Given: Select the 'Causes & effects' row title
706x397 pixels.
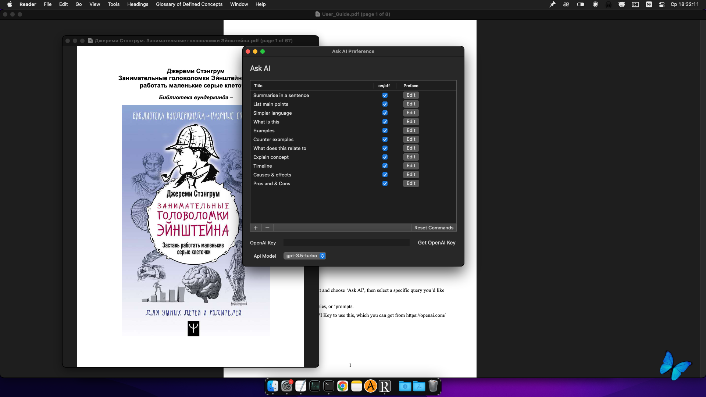Looking at the screenshot, I should pyautogui.click(x=272, y=175).
